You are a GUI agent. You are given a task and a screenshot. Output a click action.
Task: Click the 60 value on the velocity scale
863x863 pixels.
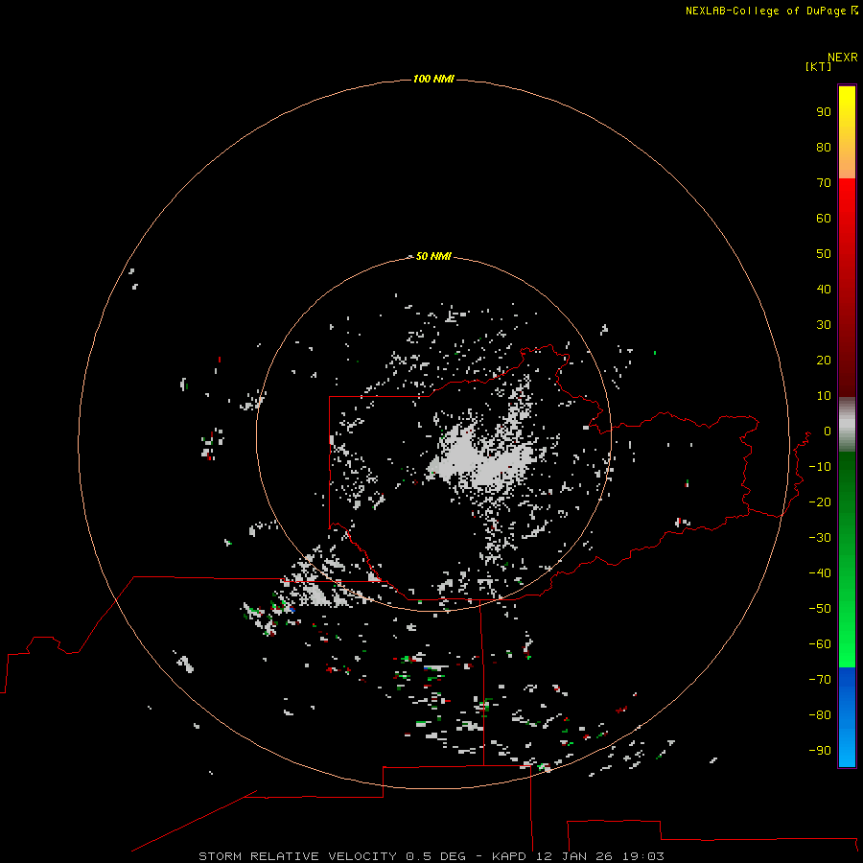pyautogui.click(x=824, y=219)
